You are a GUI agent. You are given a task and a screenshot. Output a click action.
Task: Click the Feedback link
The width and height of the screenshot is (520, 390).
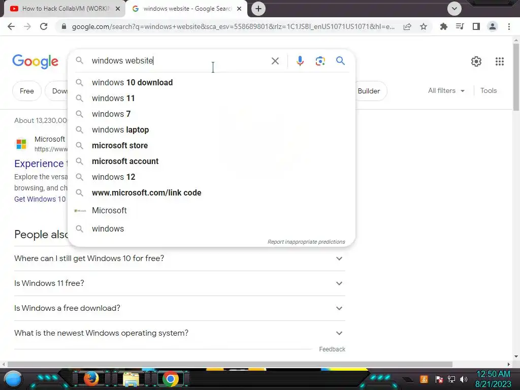[x=332, y=349]
